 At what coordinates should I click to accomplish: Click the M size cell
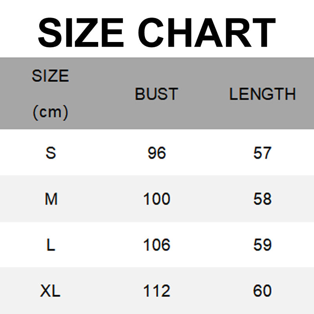(51, 199)
